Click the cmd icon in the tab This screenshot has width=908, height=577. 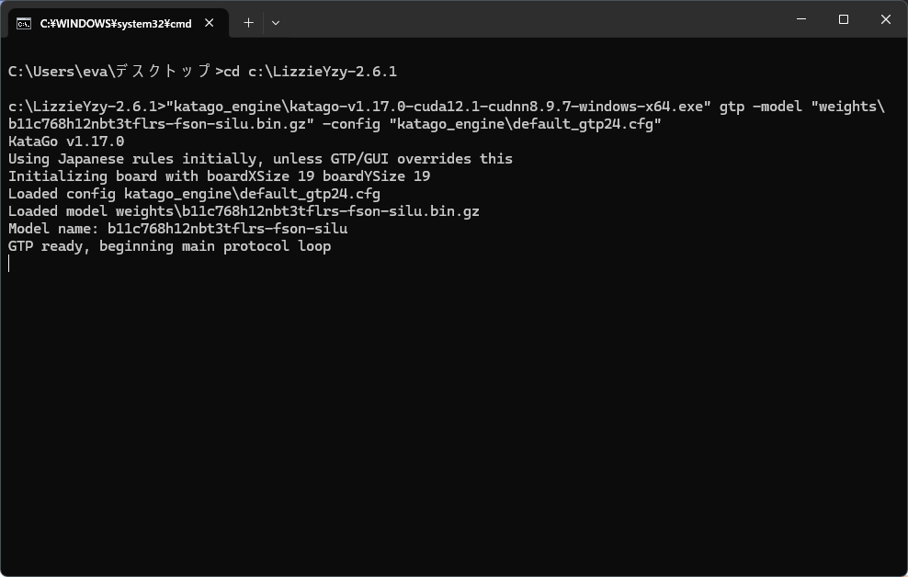(x=24, y=23)
